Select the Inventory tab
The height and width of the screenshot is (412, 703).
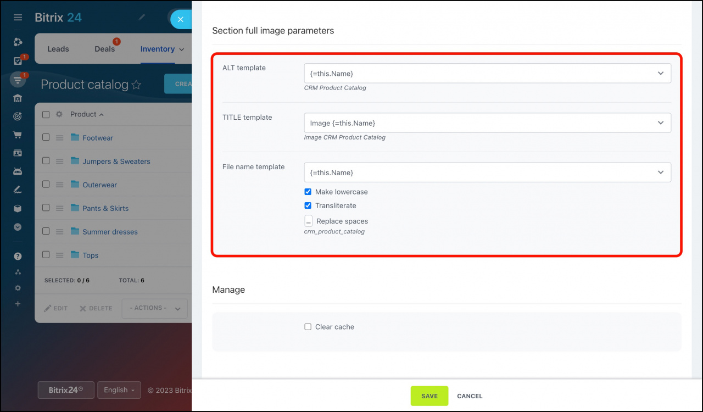[x=157, y=49]
